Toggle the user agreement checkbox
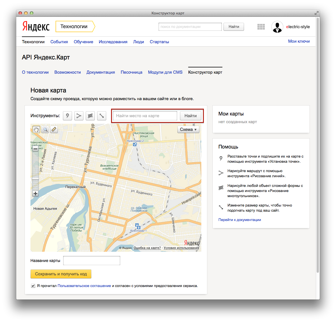 click(33, 286)
